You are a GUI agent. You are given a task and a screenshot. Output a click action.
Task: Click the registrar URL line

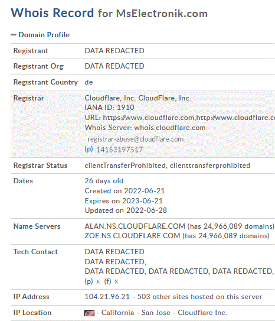pos(180,118)
